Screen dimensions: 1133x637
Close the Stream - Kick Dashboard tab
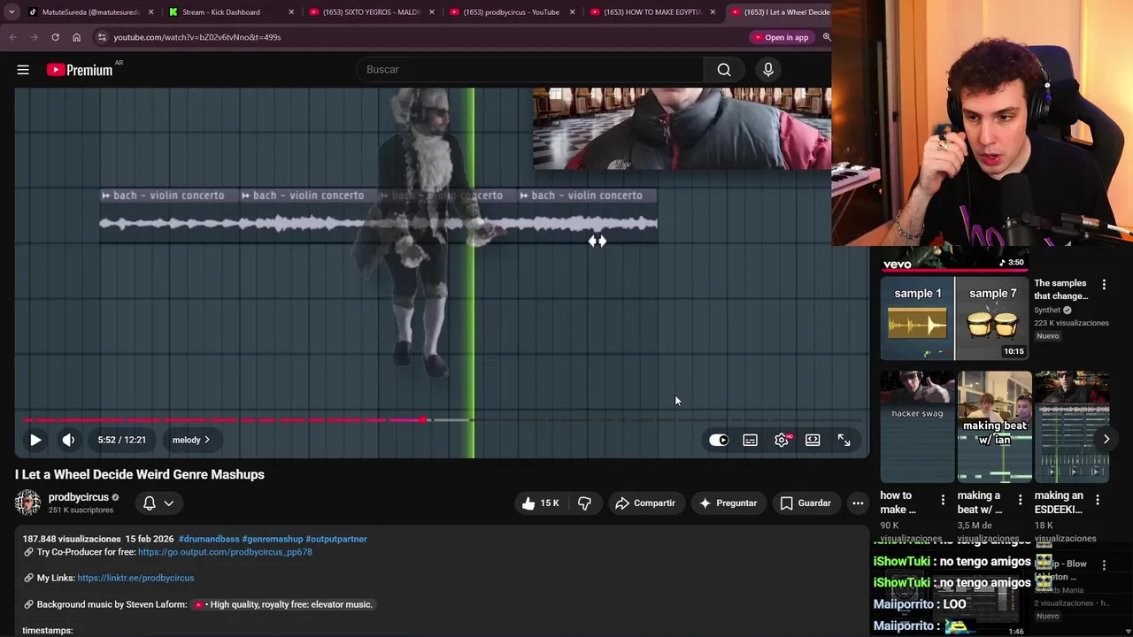point(291,12)
